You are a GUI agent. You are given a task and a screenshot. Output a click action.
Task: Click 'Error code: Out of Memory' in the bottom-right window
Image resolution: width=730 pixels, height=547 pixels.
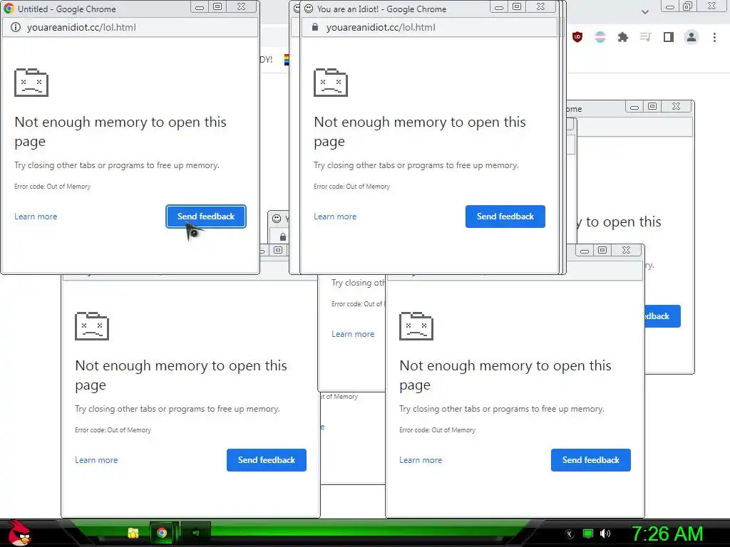coord(437,430)
